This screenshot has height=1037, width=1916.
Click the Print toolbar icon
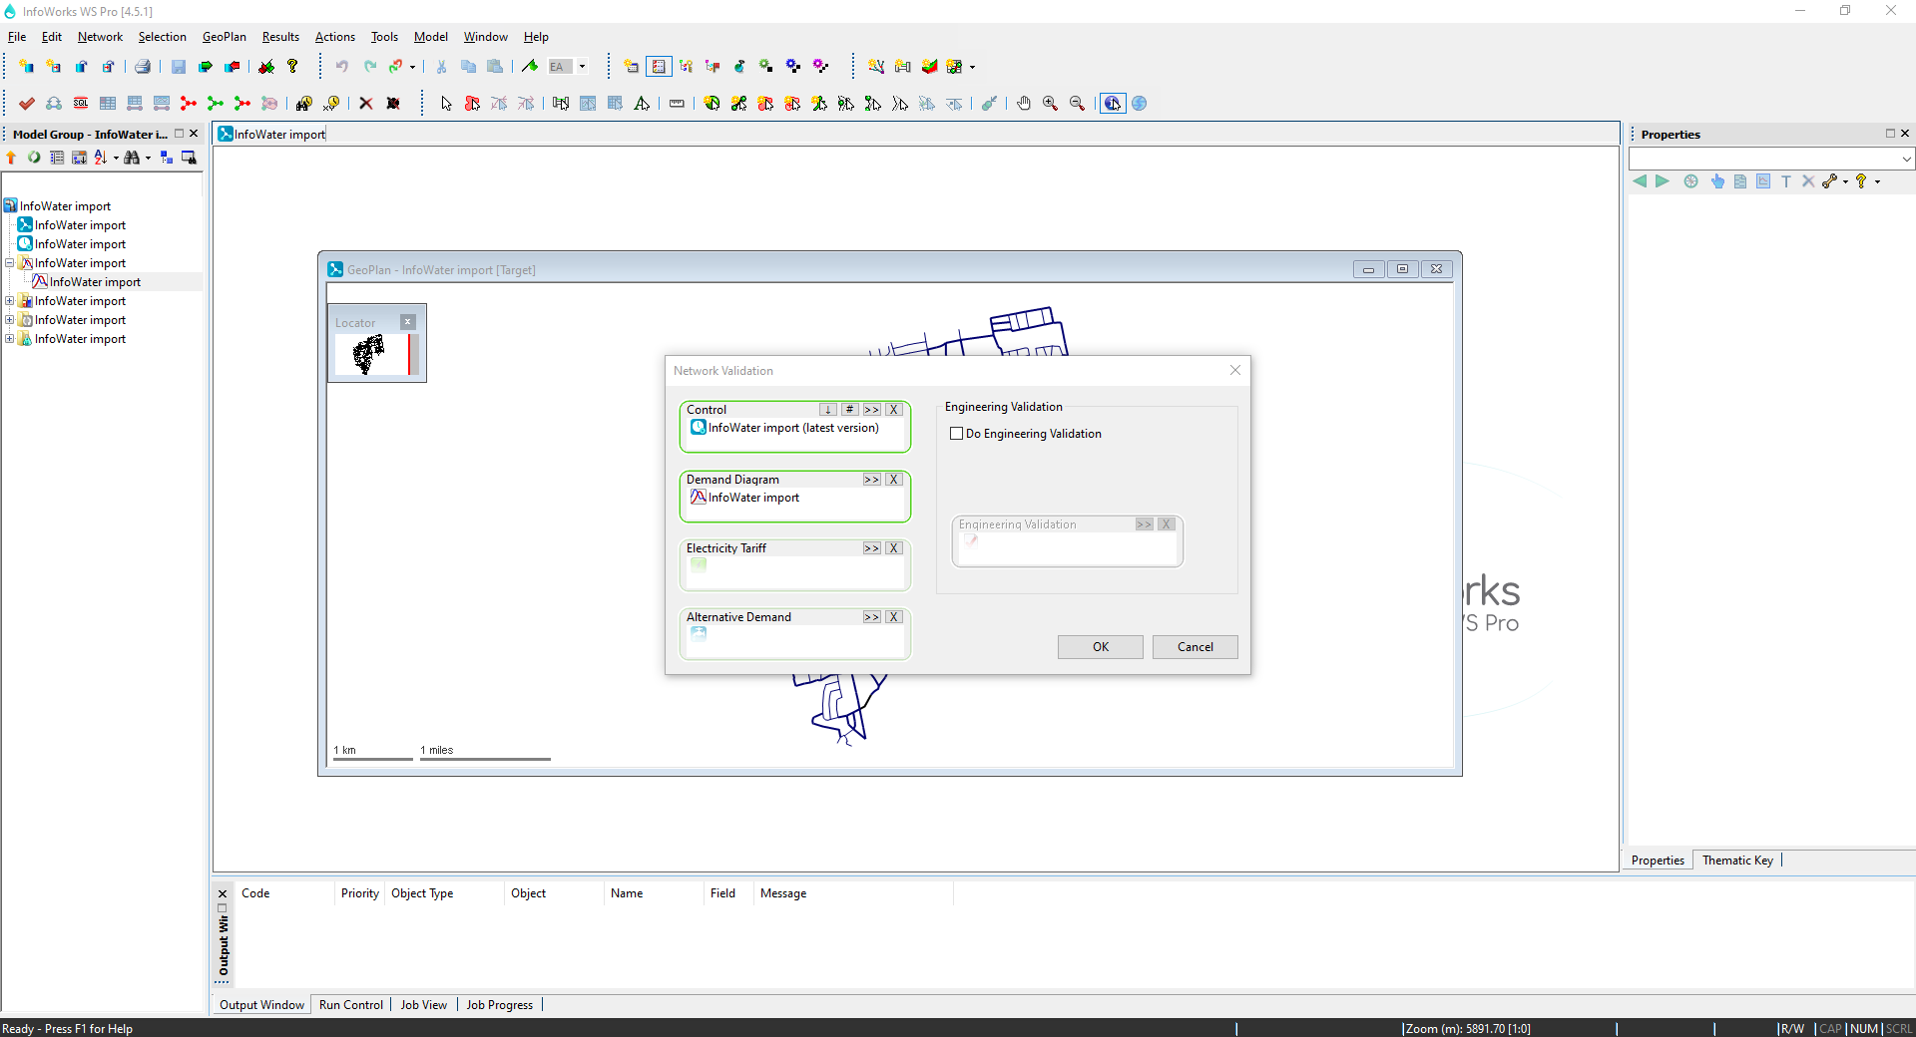pyautogui.click(x=143, y=66)
